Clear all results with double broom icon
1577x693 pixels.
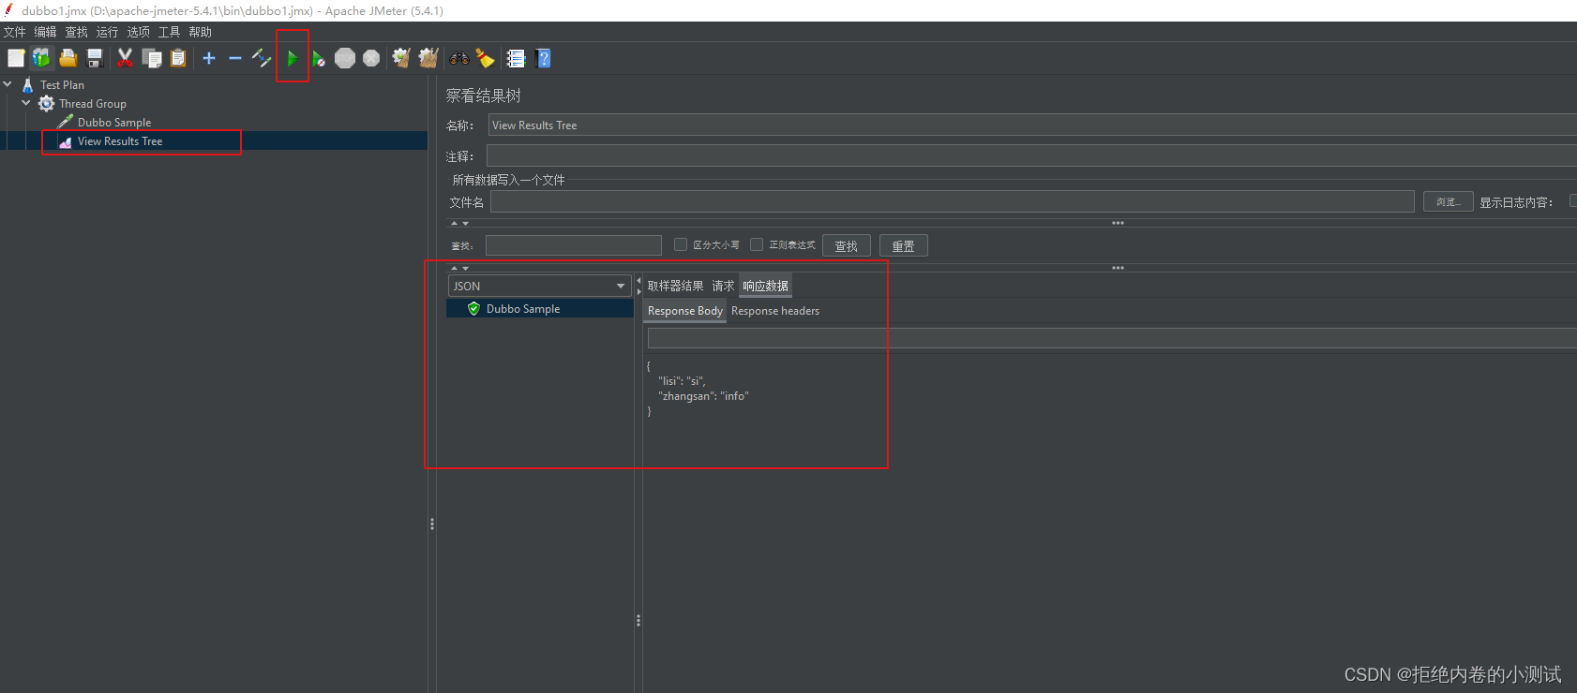tap(428, 58)
